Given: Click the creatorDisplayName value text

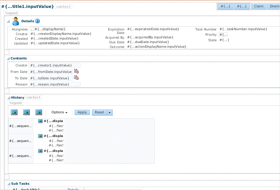Looking at the screenshot, I should 61,34.
